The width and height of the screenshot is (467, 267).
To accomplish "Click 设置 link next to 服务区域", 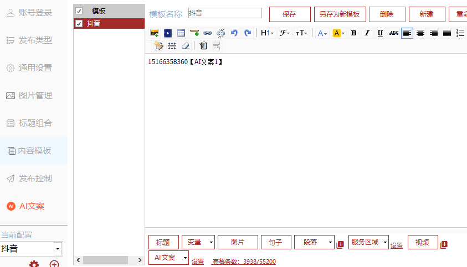I will tap(397, 245).
